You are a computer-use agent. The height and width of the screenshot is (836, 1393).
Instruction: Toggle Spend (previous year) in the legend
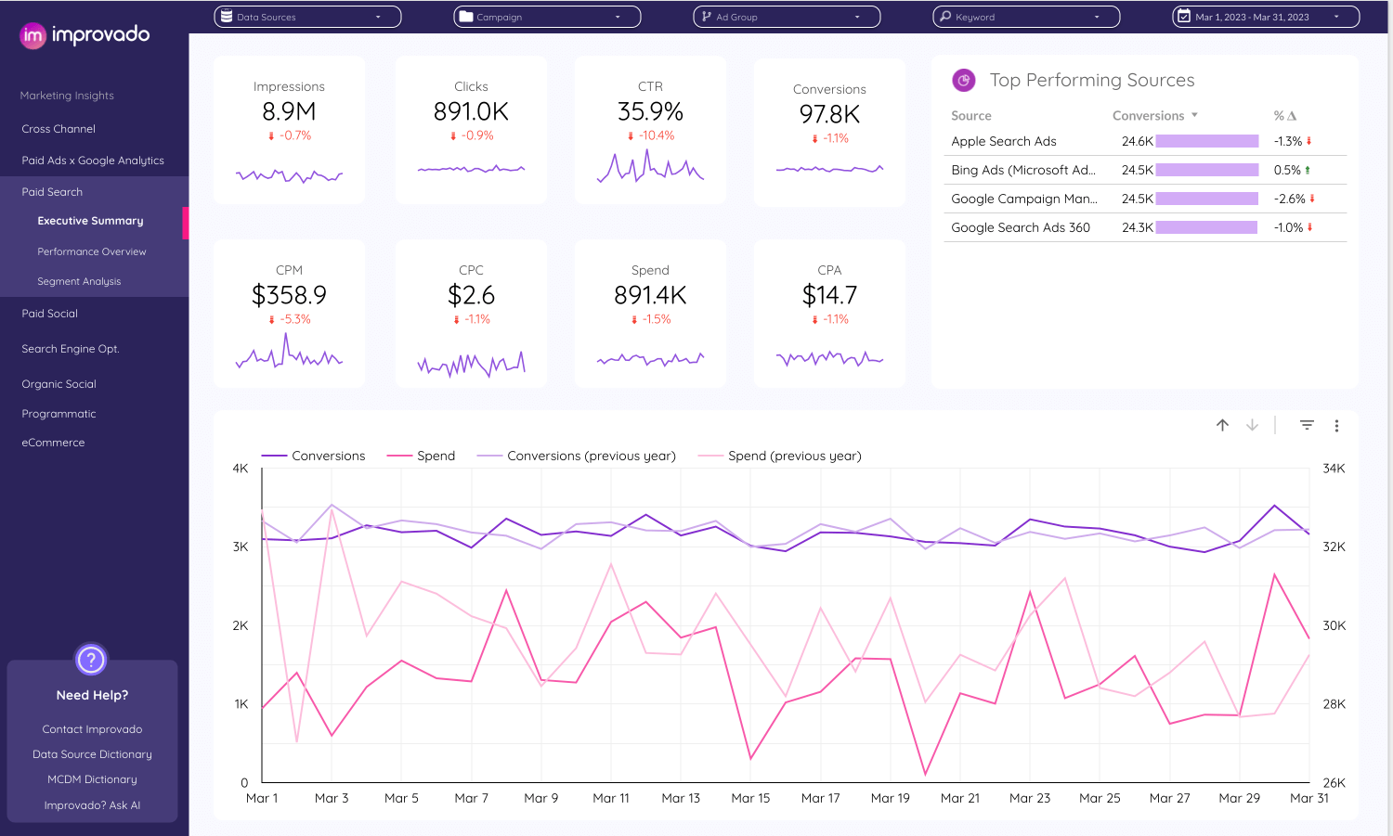[793, 456]
